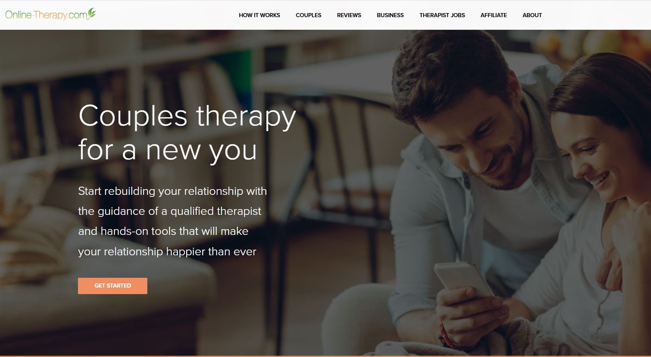Go to the Couples menu item
The height and width of the screenshot is (357, 651).
[308, 15]
